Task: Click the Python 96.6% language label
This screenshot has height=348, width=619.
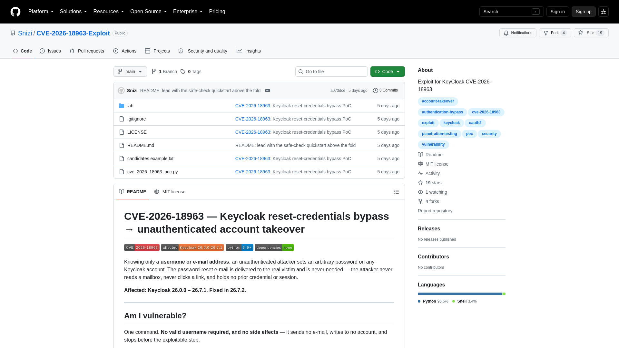Action: pos(433,301)
